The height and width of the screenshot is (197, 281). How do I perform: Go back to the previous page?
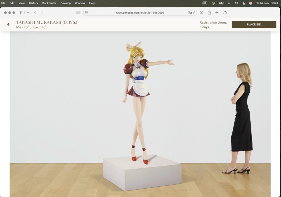click(x=35, y=13)
